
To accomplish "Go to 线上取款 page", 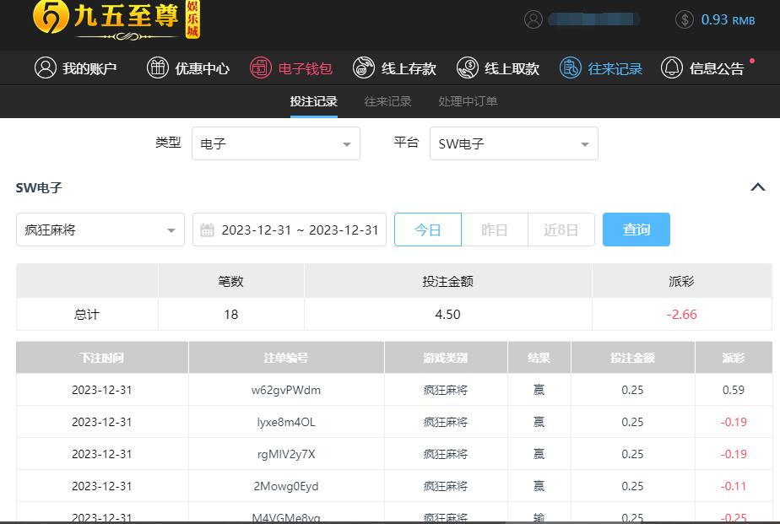I will click(x=498, y=68).
